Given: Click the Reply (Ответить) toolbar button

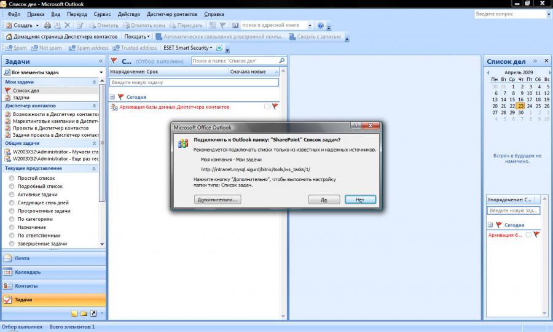Looking at the screenshot, I should tap(103, 25).
